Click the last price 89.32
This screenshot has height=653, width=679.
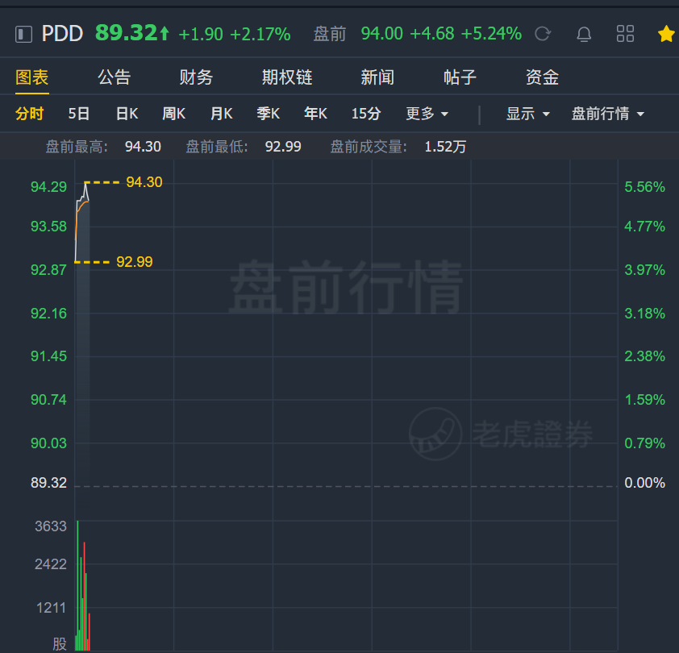(x=126, y=33)
